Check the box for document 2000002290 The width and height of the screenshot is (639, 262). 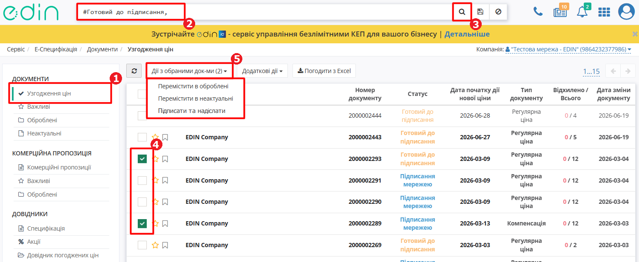pyautogui.click(x=142, y=202)
